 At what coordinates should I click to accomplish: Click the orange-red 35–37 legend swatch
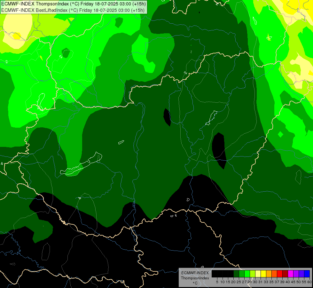click(274, 274)
